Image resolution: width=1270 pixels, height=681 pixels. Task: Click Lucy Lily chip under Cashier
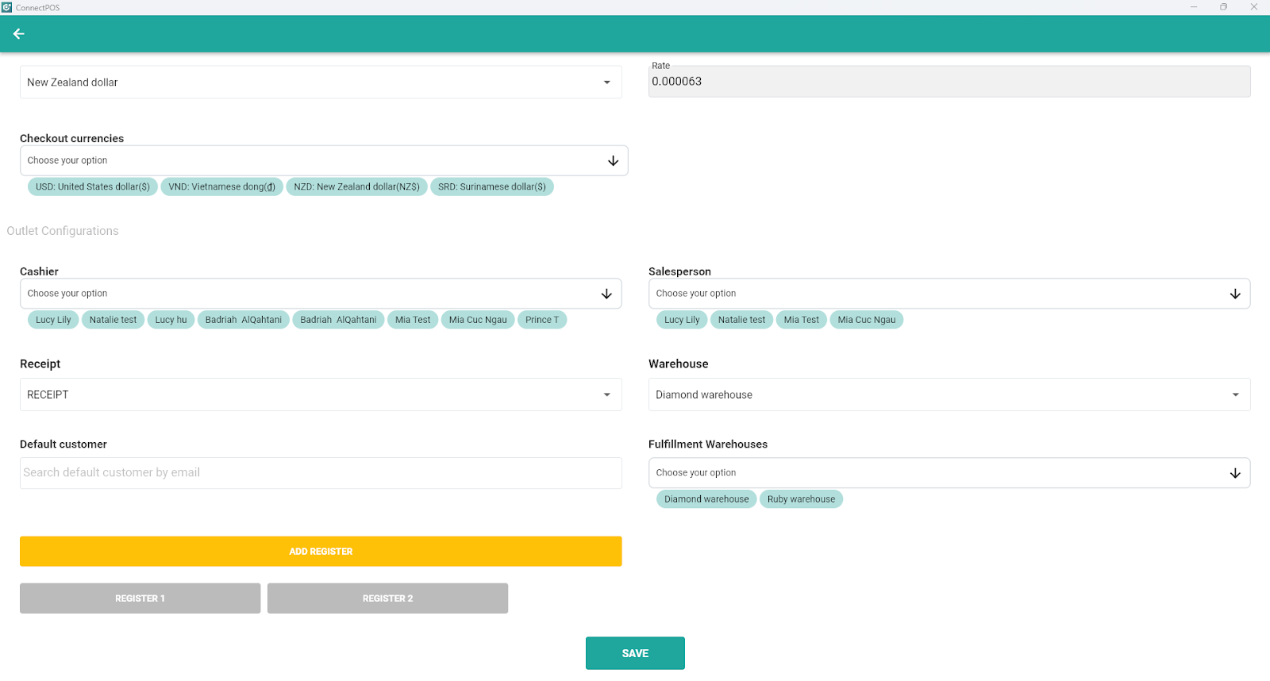(x=53, y=320)
